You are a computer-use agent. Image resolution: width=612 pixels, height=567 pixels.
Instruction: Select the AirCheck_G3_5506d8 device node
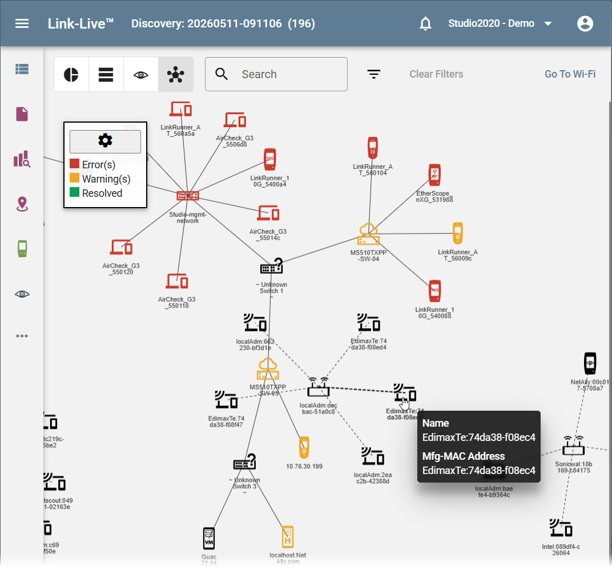click(x=235, y=120)
